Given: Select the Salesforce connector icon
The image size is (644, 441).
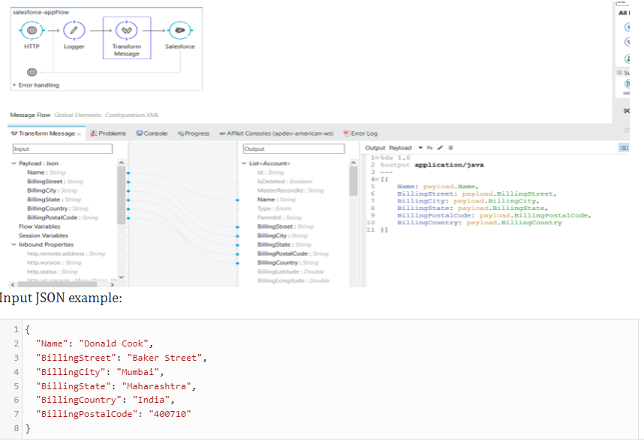Looking at the screenshot, I should 180,30.
